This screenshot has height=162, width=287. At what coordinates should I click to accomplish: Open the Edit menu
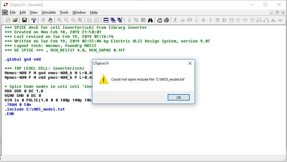(x=23, y=12)
